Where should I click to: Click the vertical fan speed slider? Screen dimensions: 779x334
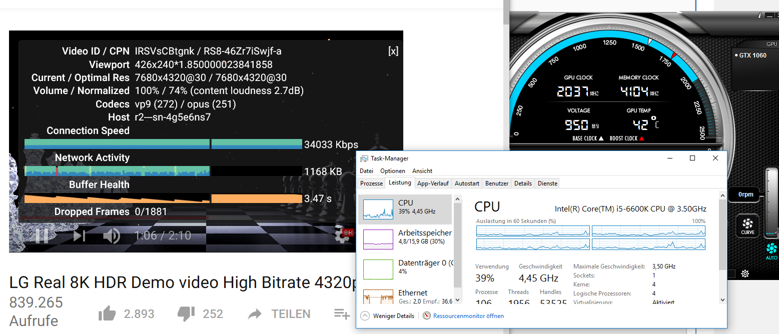pyautogui.click(x=771, y=202)
